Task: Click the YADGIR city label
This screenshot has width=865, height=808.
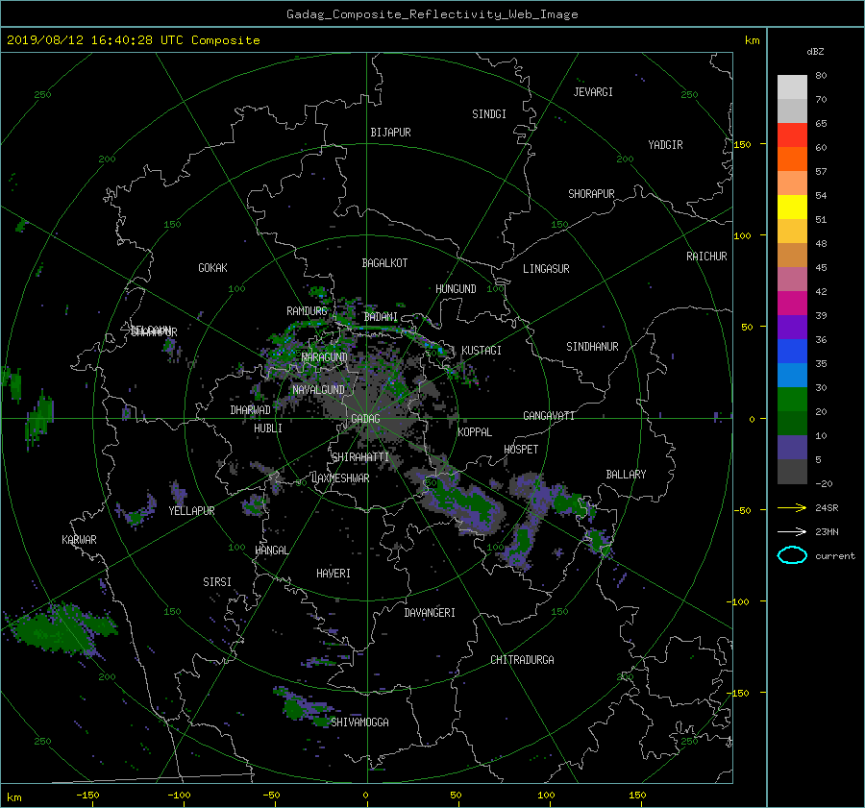Action: [665, 145]
